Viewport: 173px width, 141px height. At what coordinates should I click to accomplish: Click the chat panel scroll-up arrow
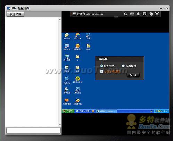60,19
